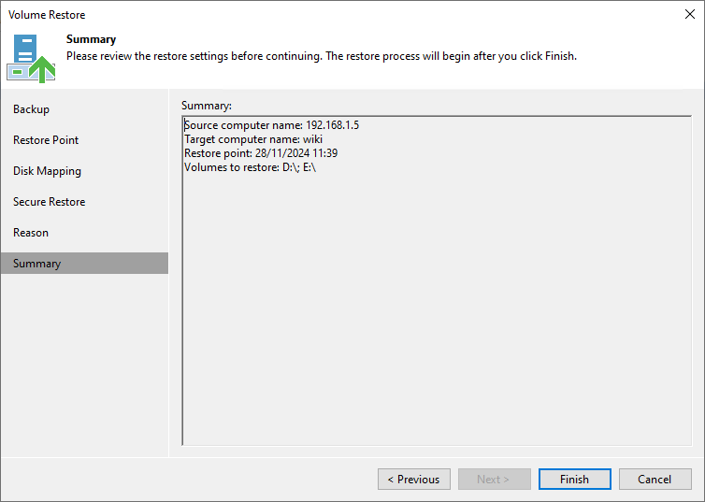Jump to the Reason step
This screenshot has height=502, width=705.
pyautogui.click(x=31, y=233)
